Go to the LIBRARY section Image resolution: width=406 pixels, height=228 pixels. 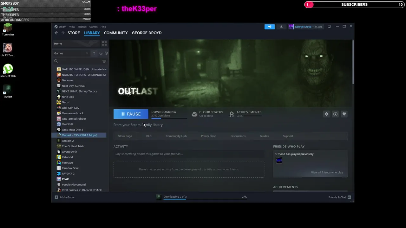92,33
